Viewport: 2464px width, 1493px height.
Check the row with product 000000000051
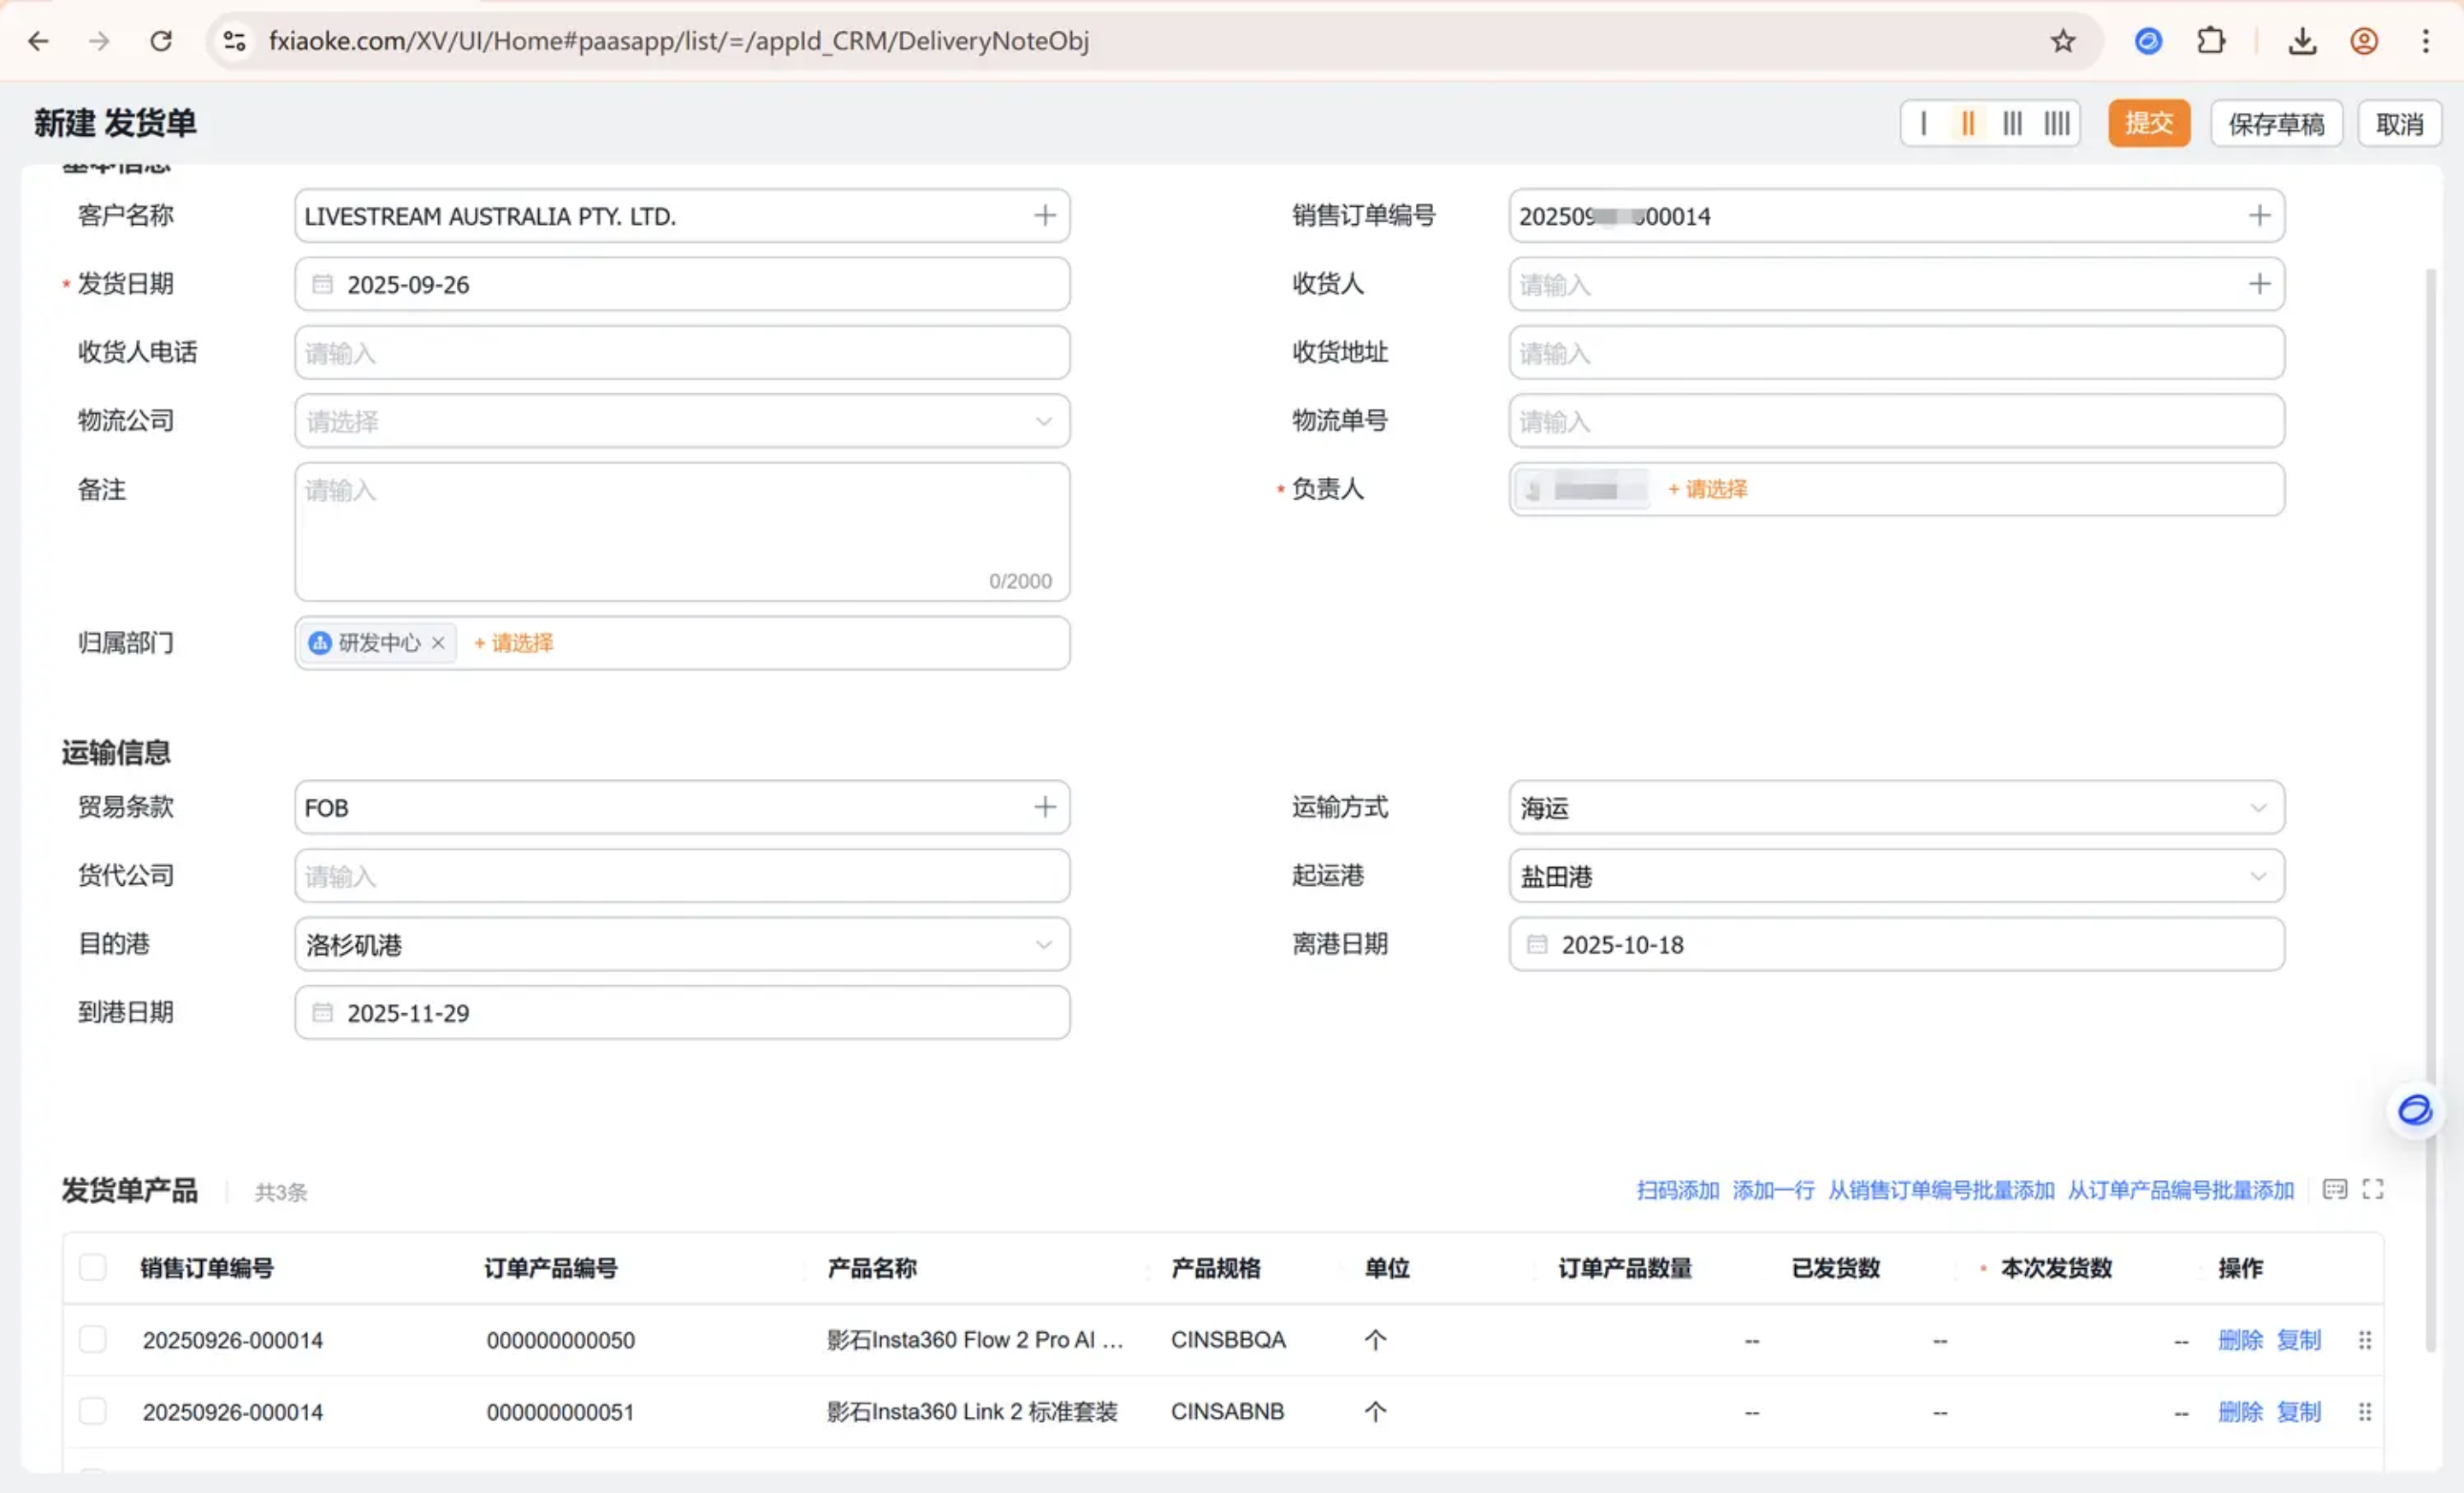[93, 1411]
